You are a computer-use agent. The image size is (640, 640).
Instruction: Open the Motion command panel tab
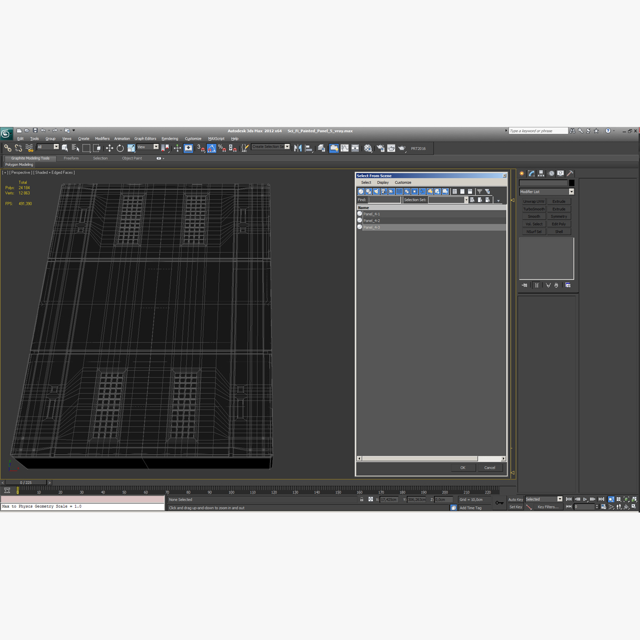551,173
